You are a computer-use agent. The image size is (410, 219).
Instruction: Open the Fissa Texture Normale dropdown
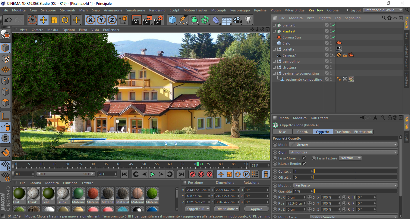tap(350, 158)
